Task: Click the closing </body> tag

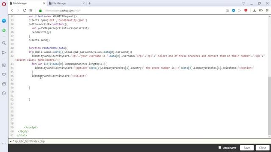Action: pyautogui.click(x=23, y=131)
